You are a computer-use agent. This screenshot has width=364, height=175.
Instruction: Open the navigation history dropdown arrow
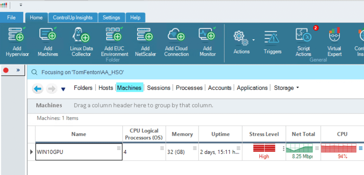[63, 89]
